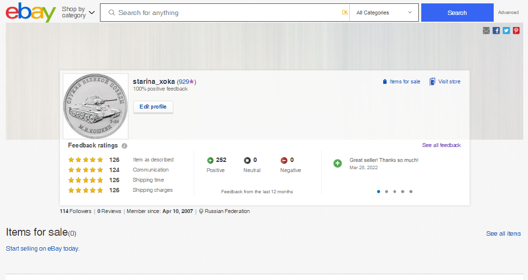Click the Edit profile button

click(x=153, y=107)
